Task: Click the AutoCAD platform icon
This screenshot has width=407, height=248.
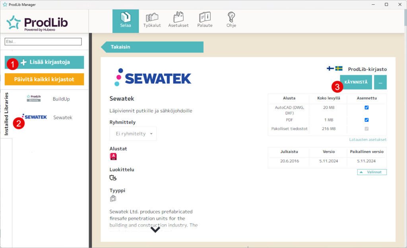Action: click(113, 156)
